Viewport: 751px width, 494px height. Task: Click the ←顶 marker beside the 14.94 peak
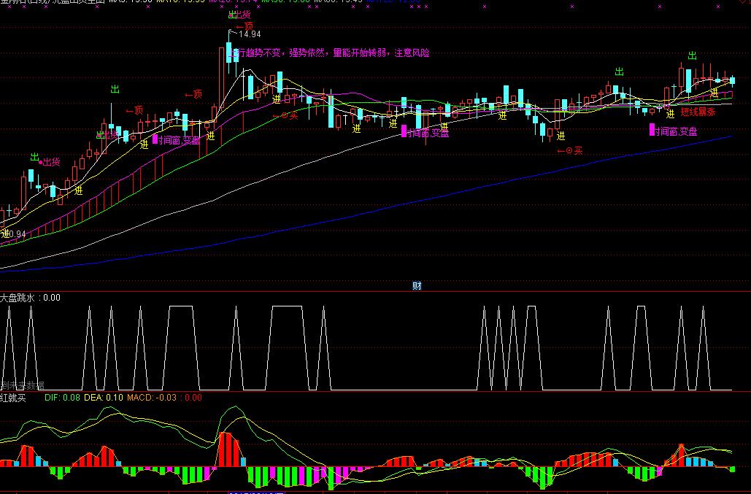tap(244, 26)
